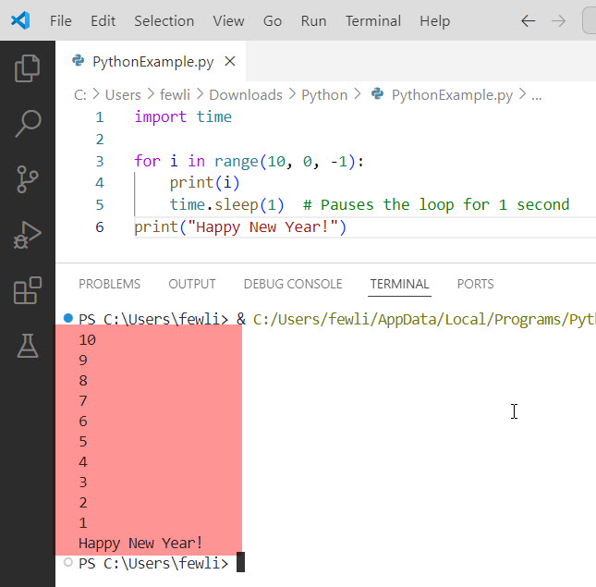The image size is (596, 587).
Task: Click the '# Pauses the loop' comment
Action: [x=436, y=205]
